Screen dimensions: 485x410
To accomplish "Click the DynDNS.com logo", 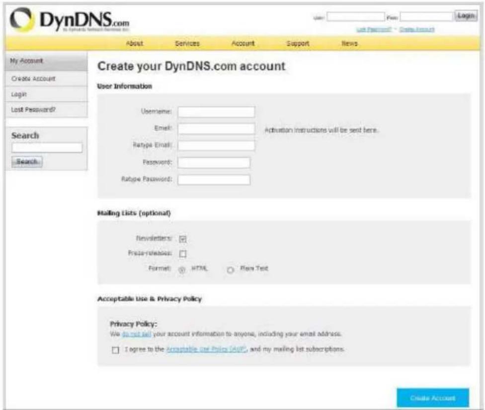I will pos(69,20).
